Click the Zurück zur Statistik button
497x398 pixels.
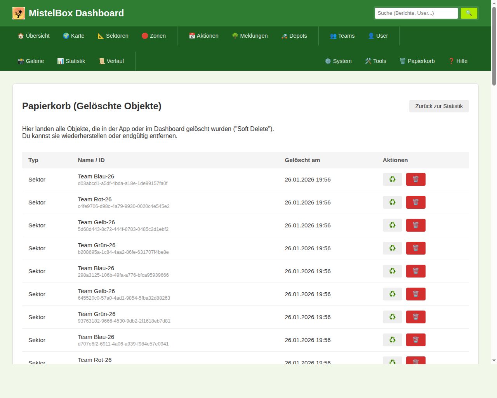click(439, 106)
